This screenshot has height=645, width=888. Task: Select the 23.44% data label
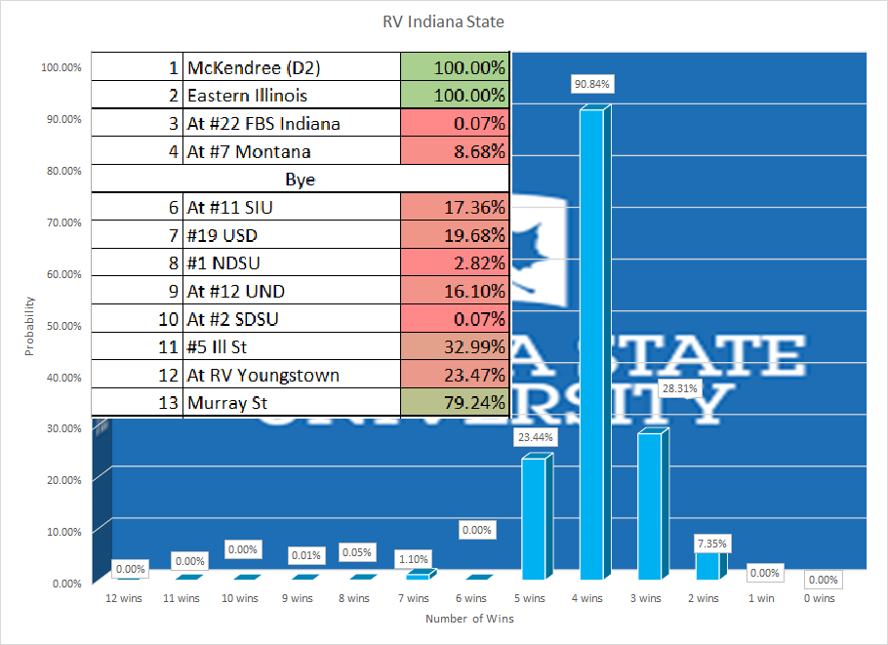coord(534,437)
